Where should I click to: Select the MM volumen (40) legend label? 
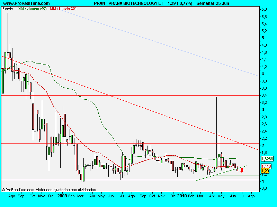[32, 9]
